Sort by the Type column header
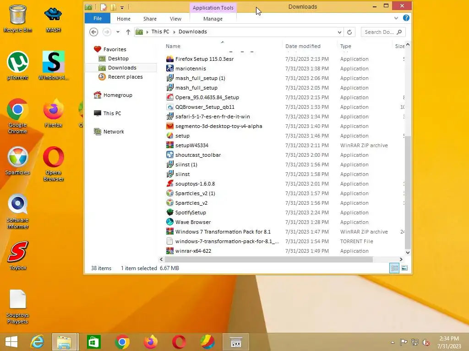The height and width of the screenshot is (351, 469). coord(345,46)
